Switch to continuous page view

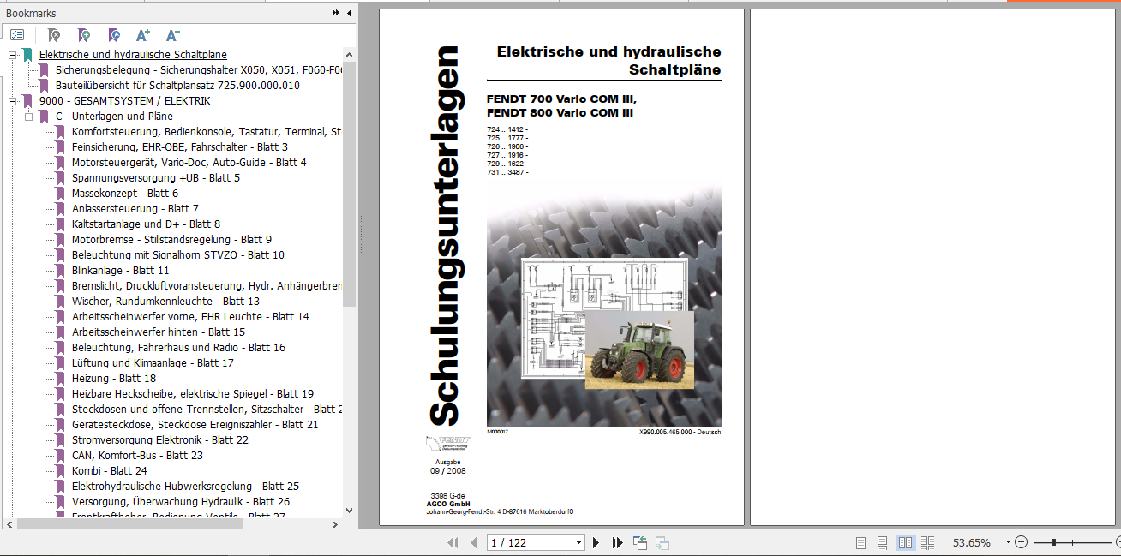click(x=882, y=542)
